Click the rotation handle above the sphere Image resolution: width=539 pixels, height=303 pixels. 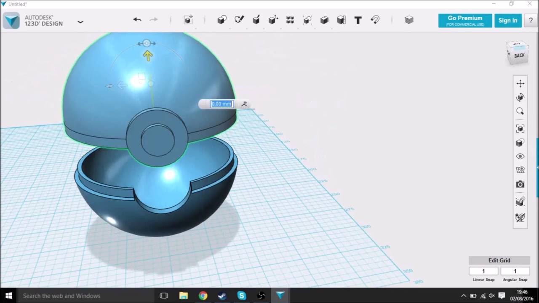pos(147,43)
